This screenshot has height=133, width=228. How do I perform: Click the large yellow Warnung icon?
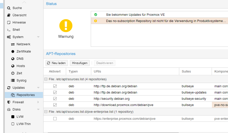(x=66, y=25)
